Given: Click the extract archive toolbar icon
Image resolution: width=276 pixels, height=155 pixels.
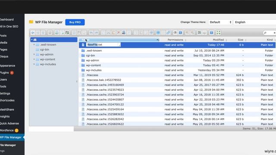Looking at the screenshot, I should (x=187, y=33).
